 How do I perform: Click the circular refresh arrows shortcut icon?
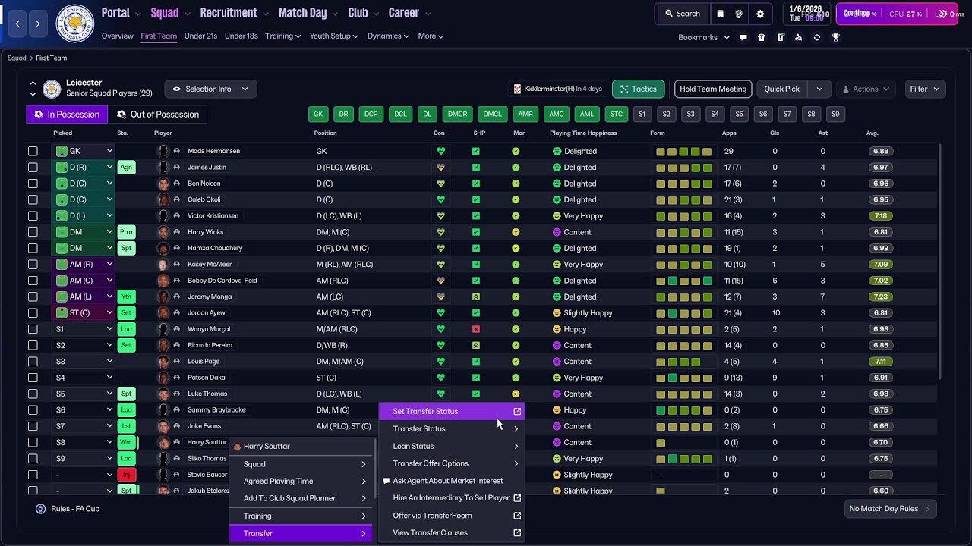817,37
